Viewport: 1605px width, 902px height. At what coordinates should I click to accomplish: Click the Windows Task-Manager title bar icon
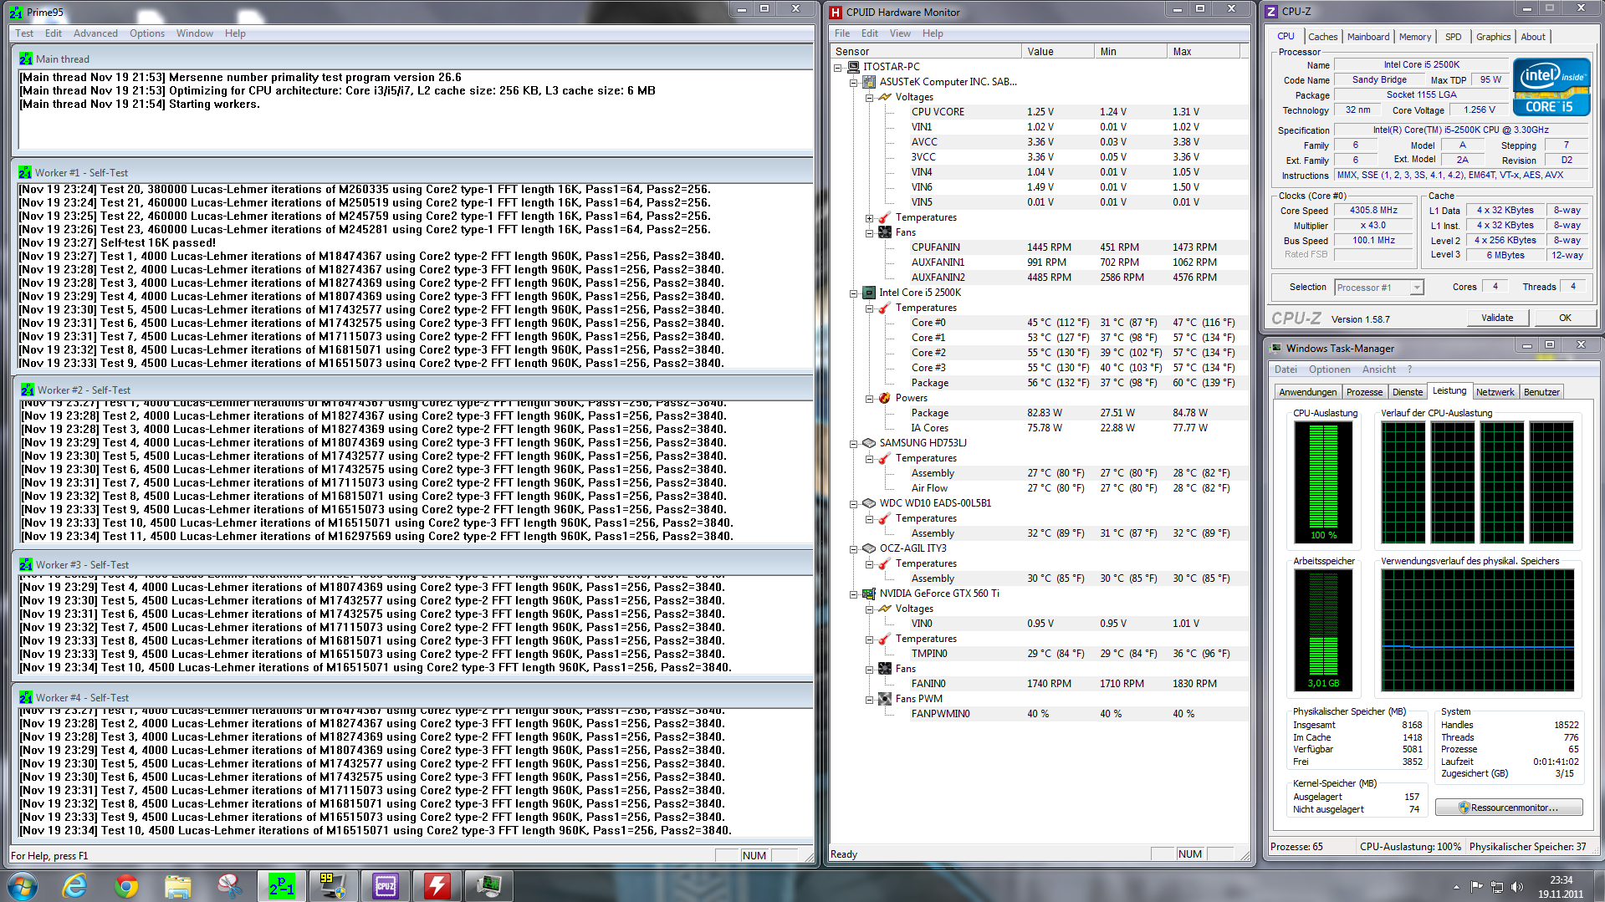(1275, 348)
